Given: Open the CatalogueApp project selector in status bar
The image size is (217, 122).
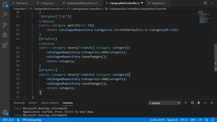Looking at the screenshot, I should coord(32,120).
